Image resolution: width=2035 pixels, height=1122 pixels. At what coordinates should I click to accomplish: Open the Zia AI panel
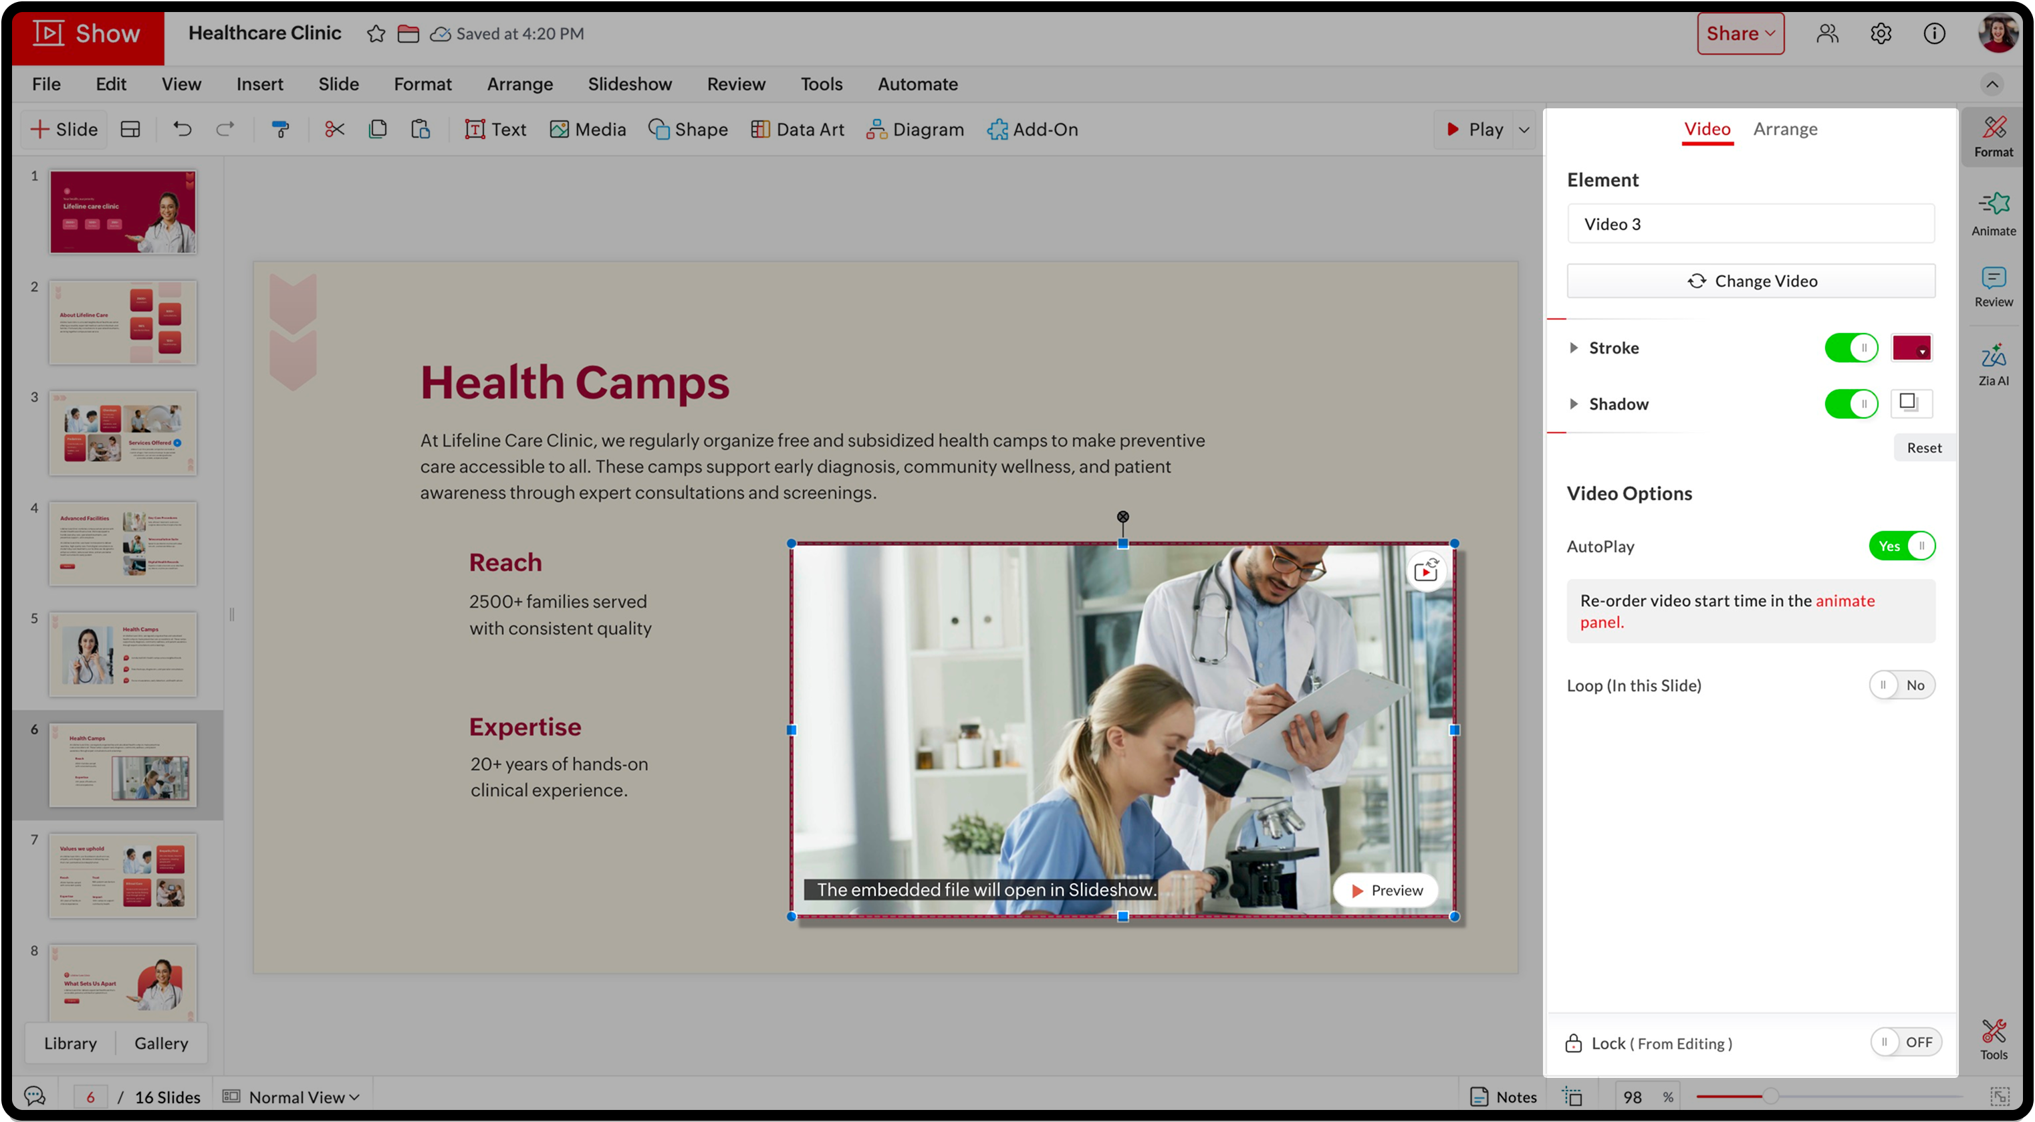click(x=1992, y=364)
